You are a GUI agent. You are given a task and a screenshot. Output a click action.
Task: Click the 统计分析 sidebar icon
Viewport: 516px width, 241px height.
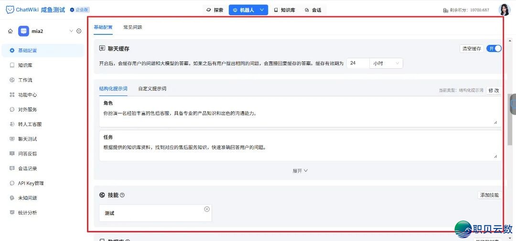[12, 212]
